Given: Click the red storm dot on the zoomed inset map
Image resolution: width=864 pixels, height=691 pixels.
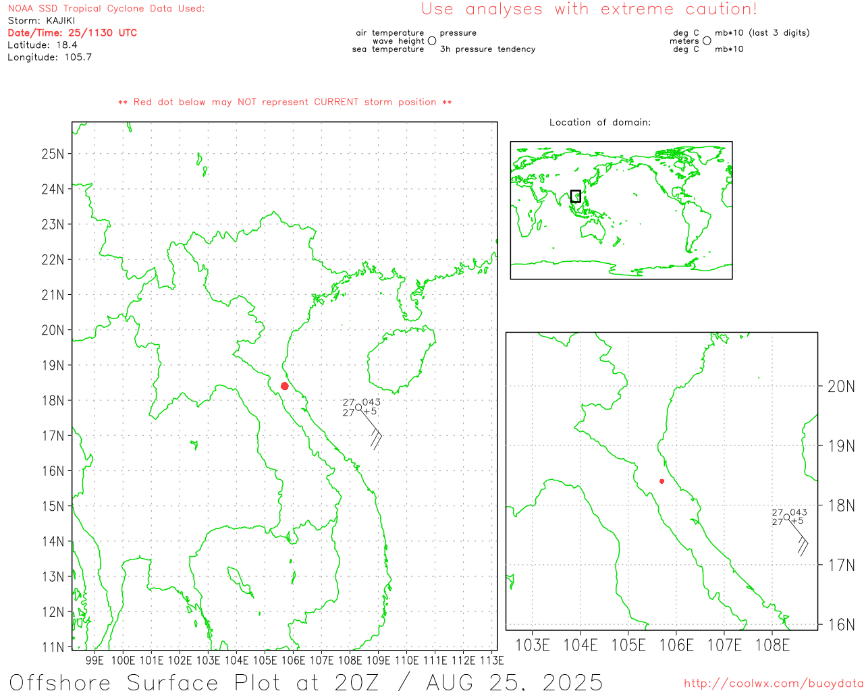Looking at the screenshot, I should [661, 481].
